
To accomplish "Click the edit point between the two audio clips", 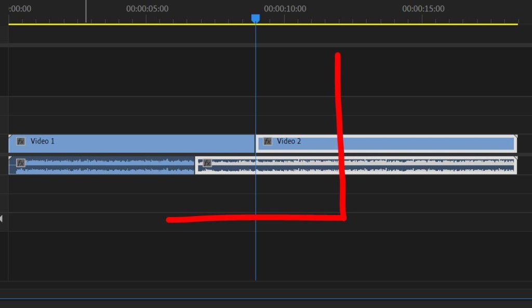I will [x=195, y=166].
